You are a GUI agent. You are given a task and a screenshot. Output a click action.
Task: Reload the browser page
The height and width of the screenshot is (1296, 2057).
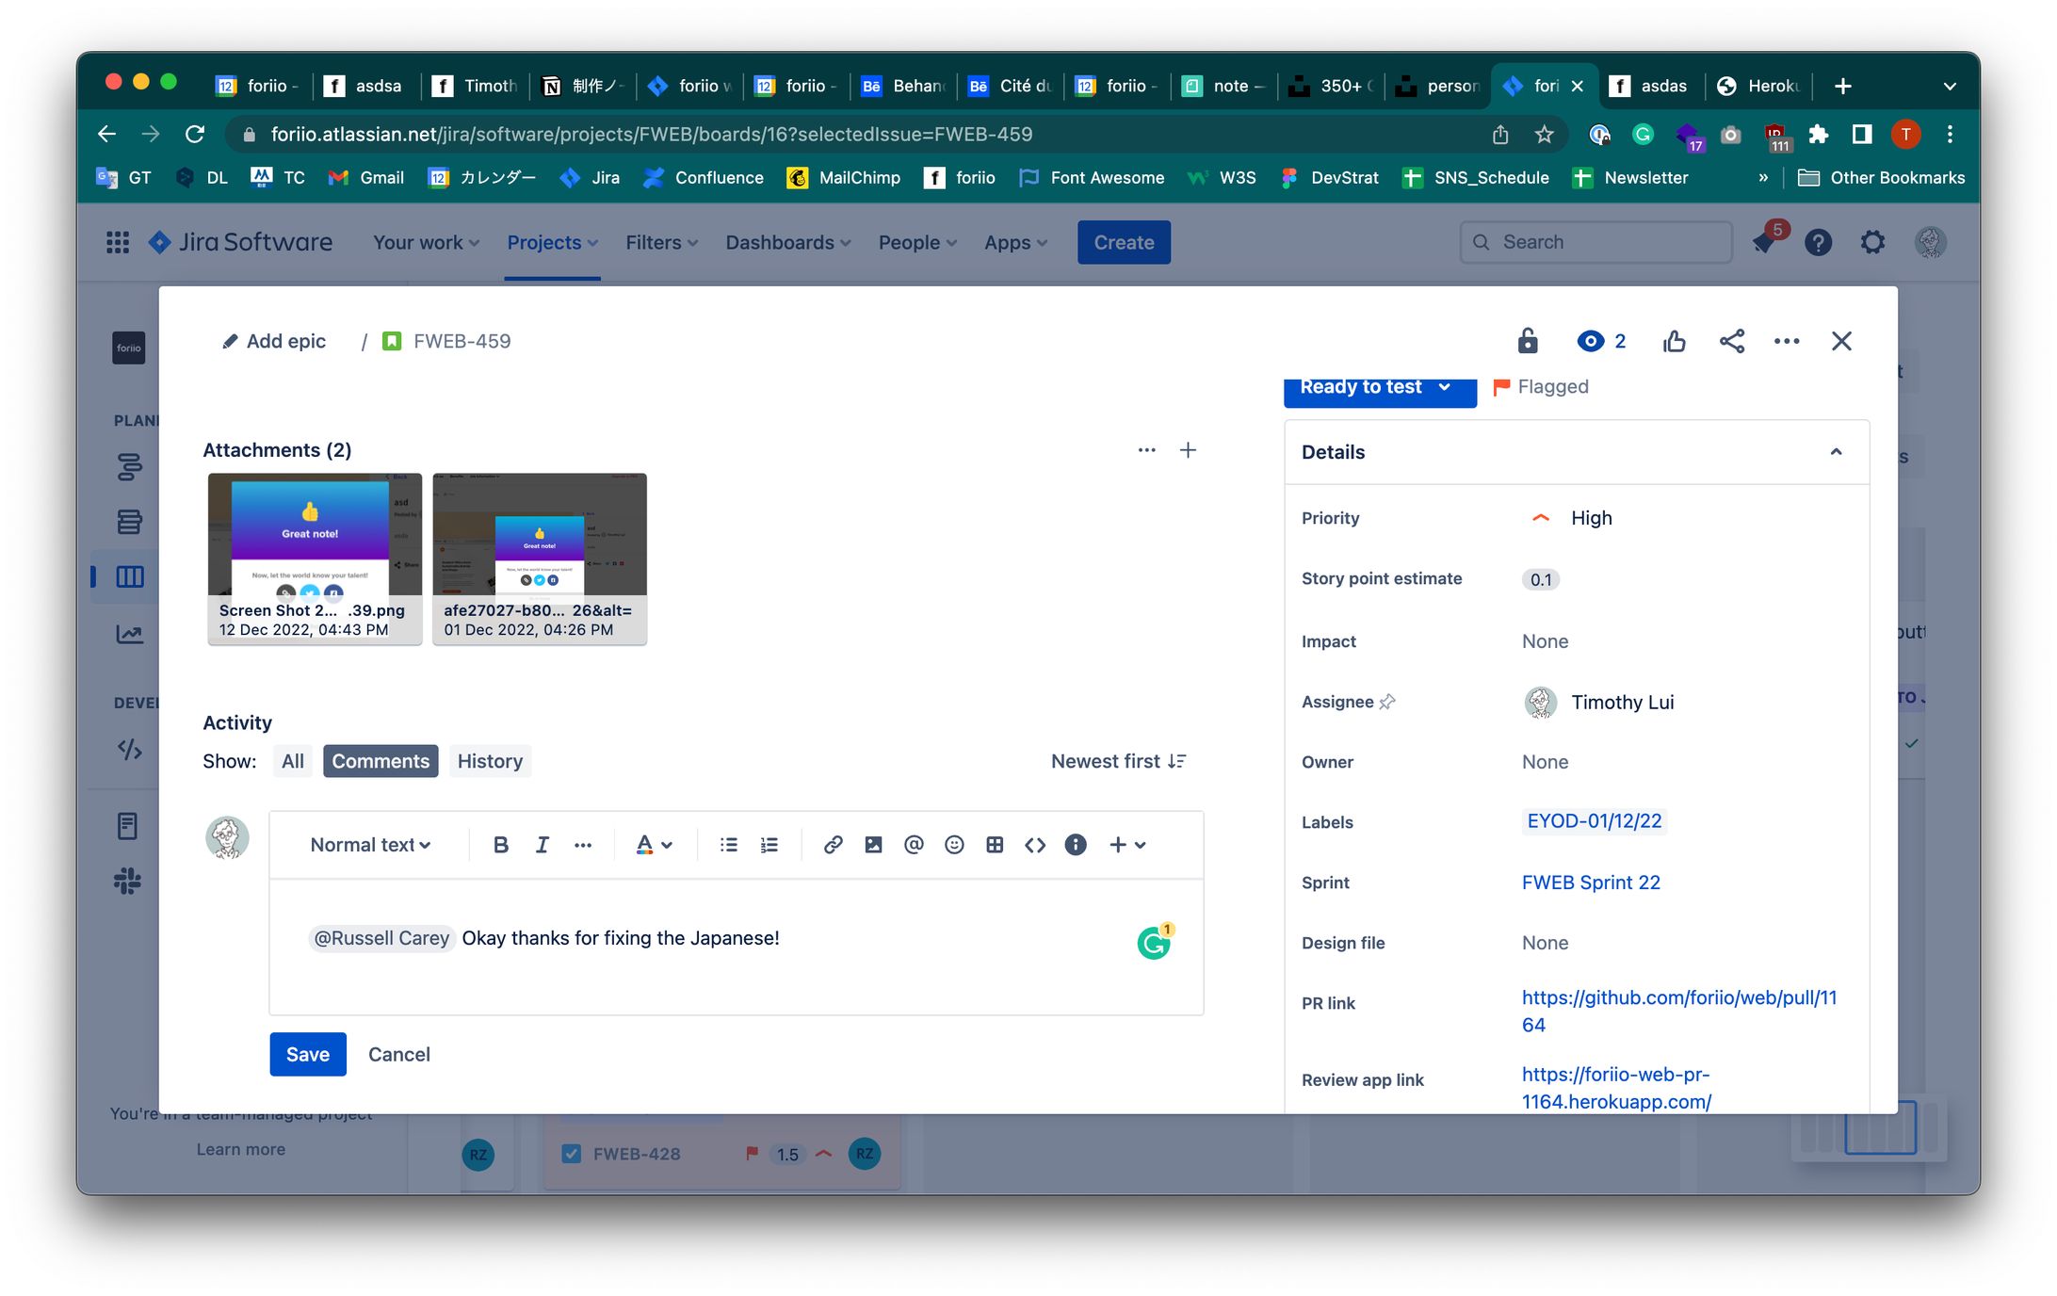pyautogui.click(x=195, y=135)
